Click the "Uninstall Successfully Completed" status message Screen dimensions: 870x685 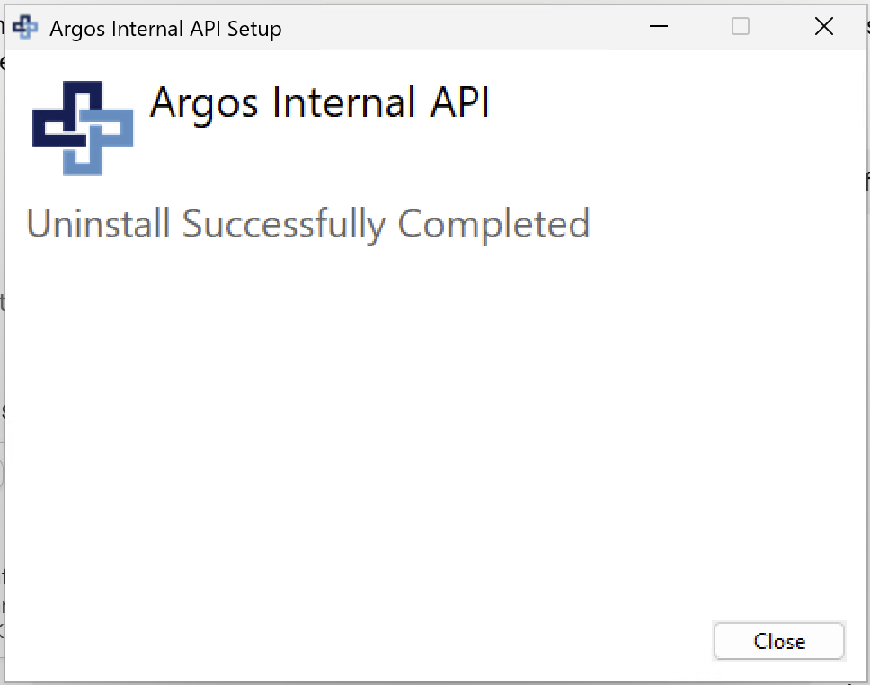[308, 225]
